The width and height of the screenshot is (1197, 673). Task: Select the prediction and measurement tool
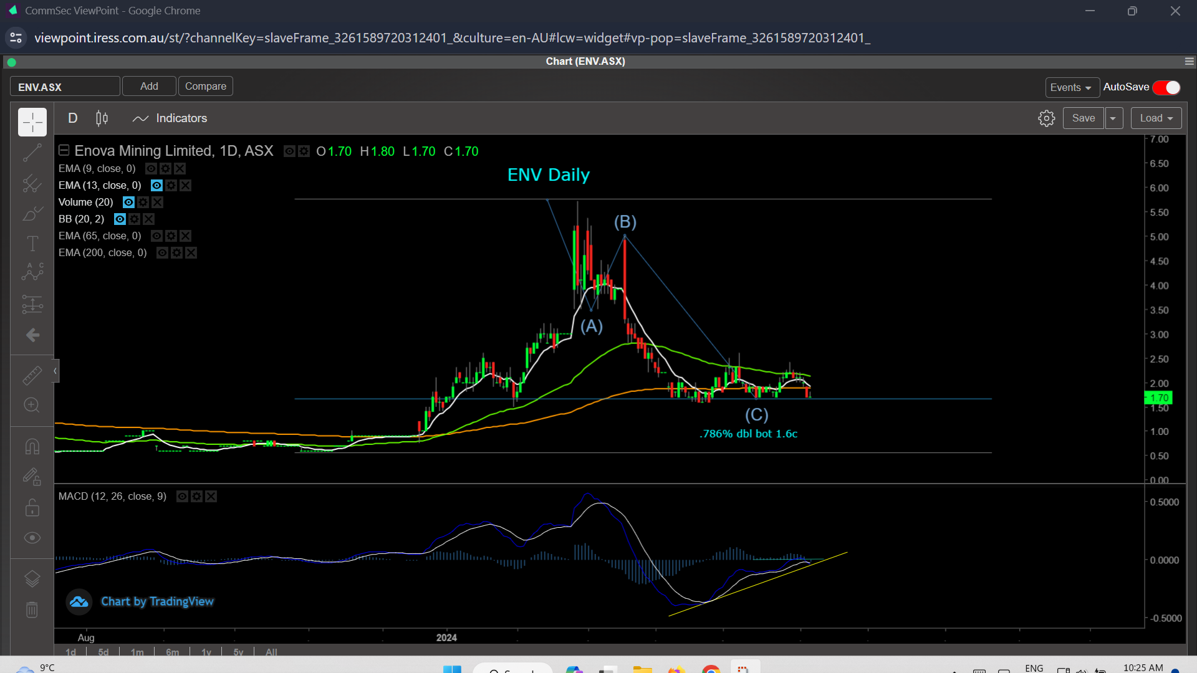[32, 305]
